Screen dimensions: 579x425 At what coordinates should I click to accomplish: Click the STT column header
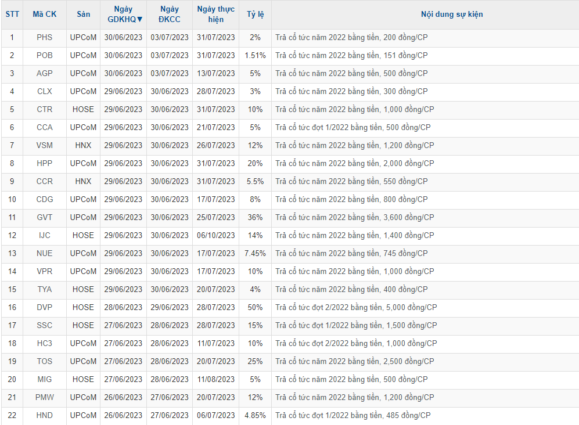[12, 15]
